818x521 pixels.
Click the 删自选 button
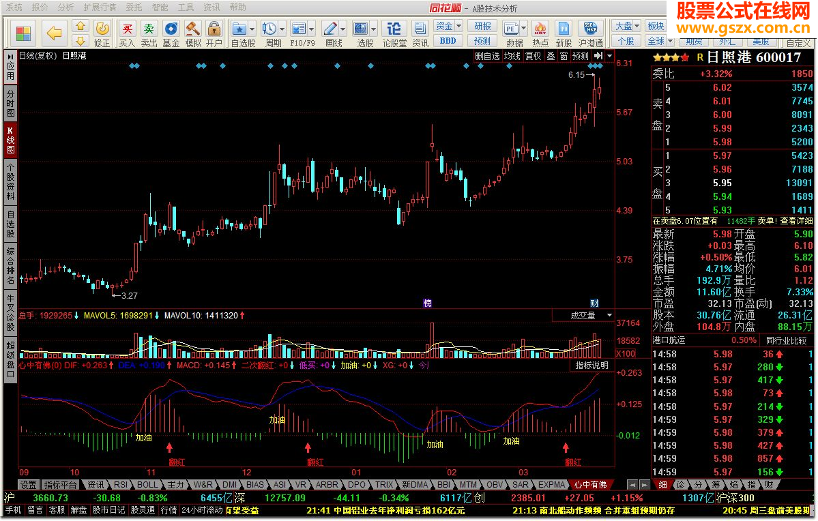coord(487,56)
